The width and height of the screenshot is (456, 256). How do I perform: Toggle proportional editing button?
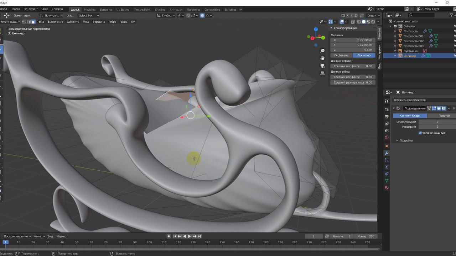point(202,16)
